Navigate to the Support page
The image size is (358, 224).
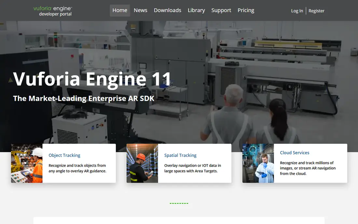pos(221,10)
